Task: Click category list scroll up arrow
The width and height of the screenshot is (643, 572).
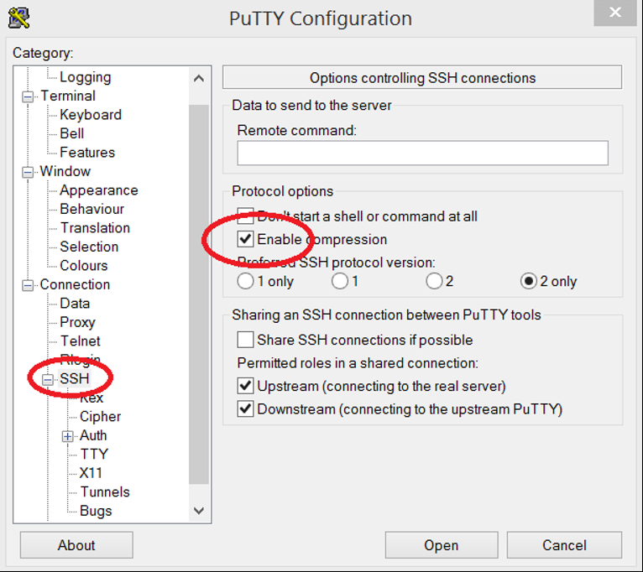Action: point(199,78)
